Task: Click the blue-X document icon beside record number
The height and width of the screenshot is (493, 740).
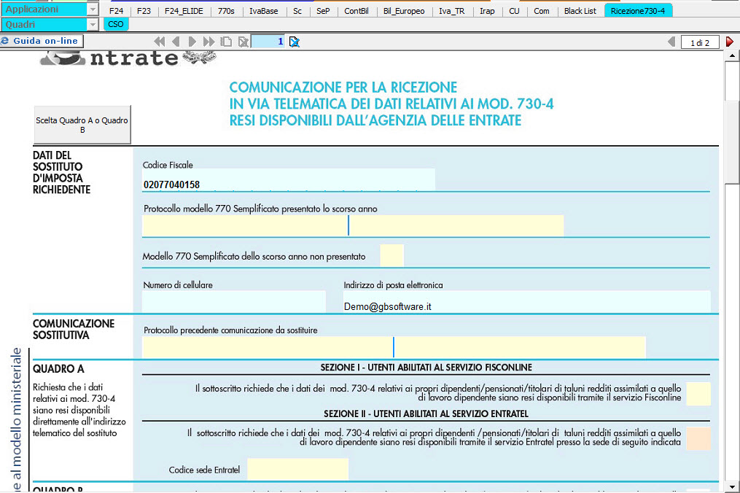Action: pos(295,42)
